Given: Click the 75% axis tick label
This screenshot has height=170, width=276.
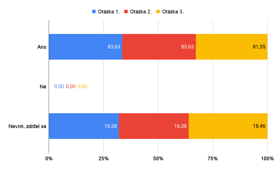Looking at the screenshot, I should coord(213,159).
